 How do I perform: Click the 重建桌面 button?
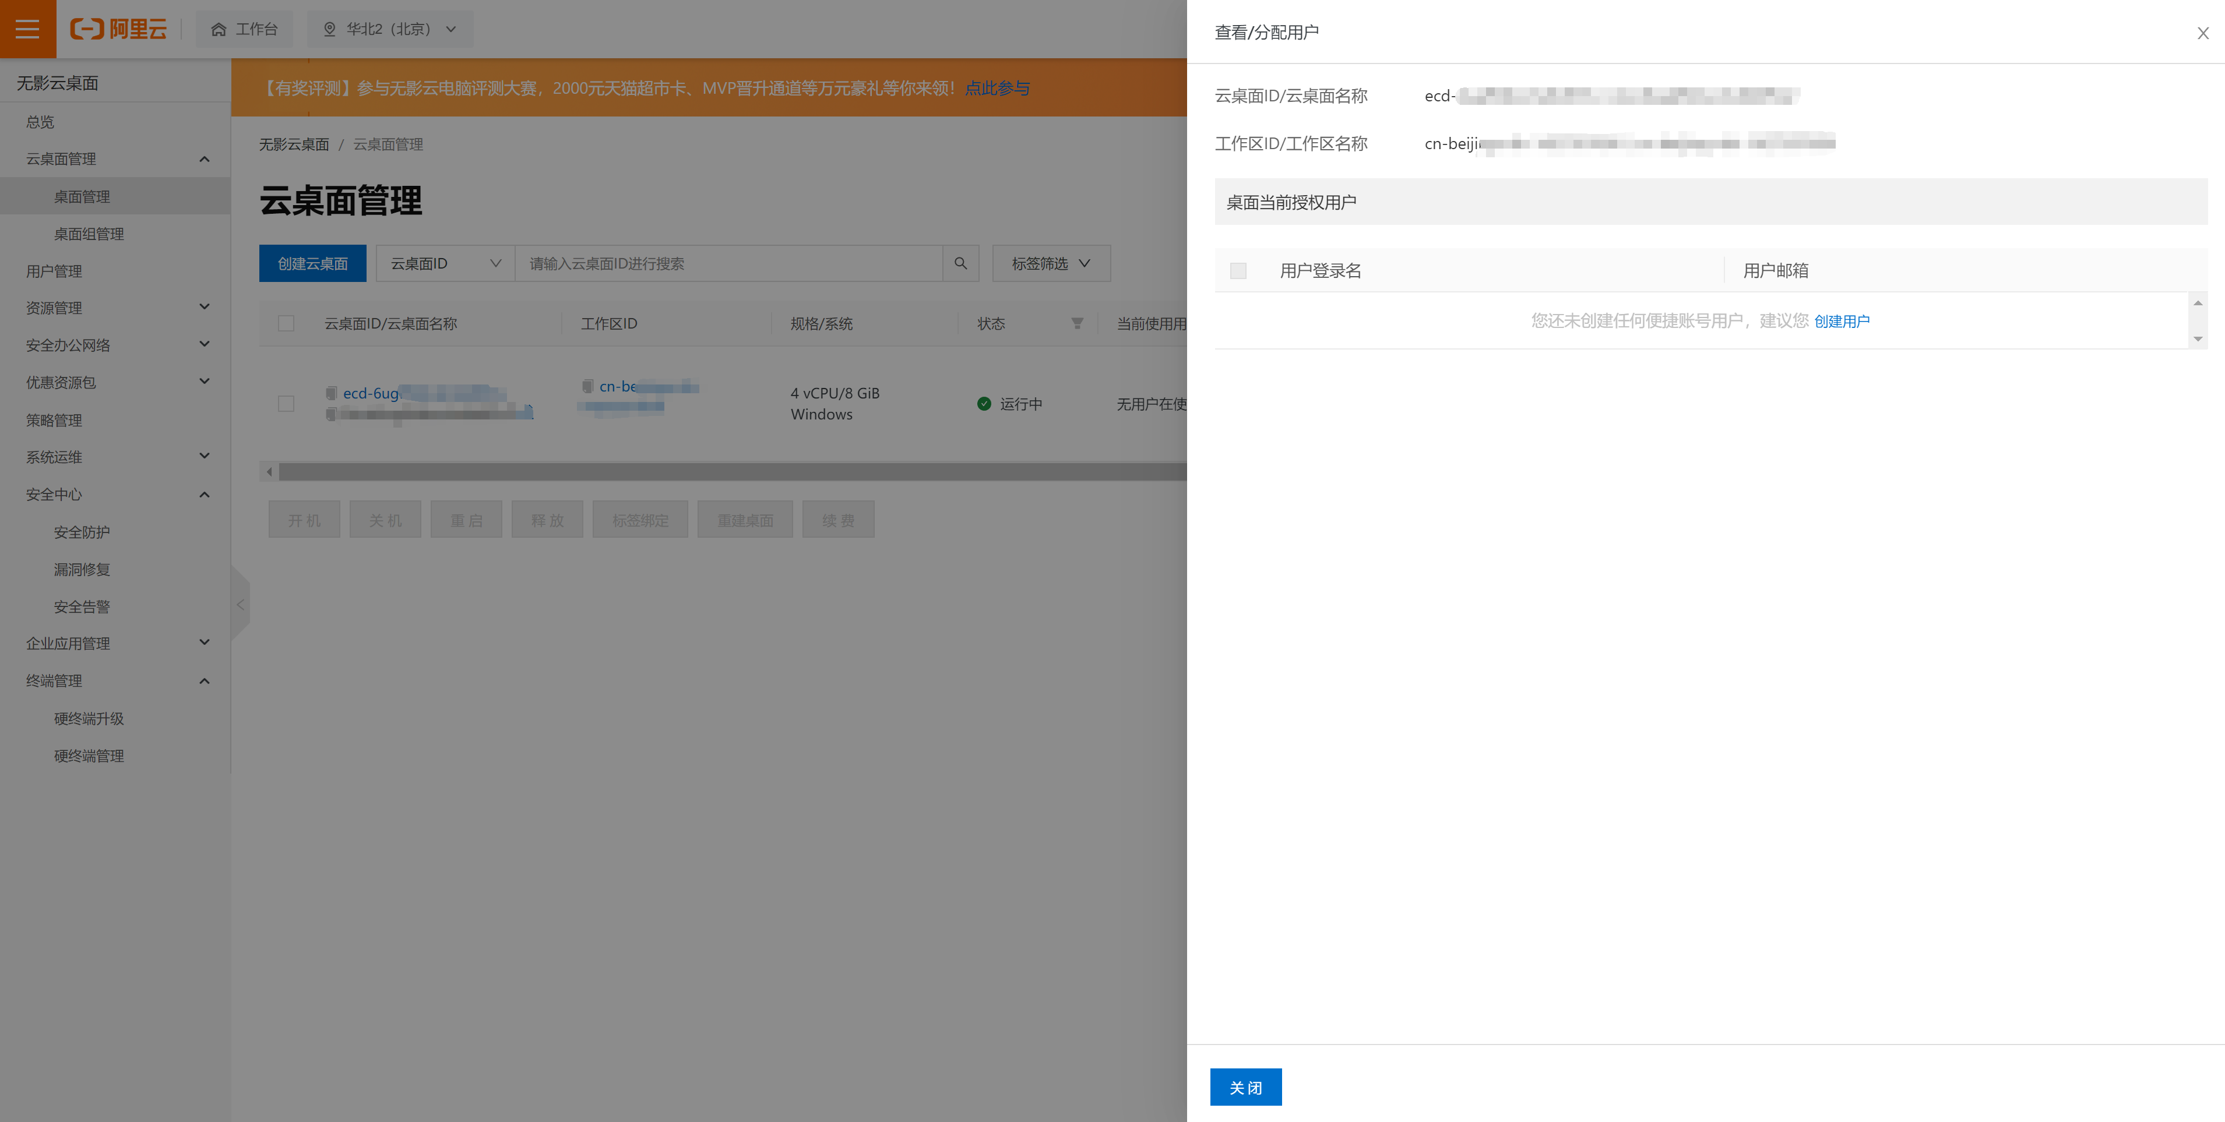click(x=745, y=520)
